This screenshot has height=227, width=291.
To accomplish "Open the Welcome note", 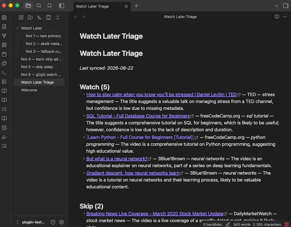I will pos(29,90).
